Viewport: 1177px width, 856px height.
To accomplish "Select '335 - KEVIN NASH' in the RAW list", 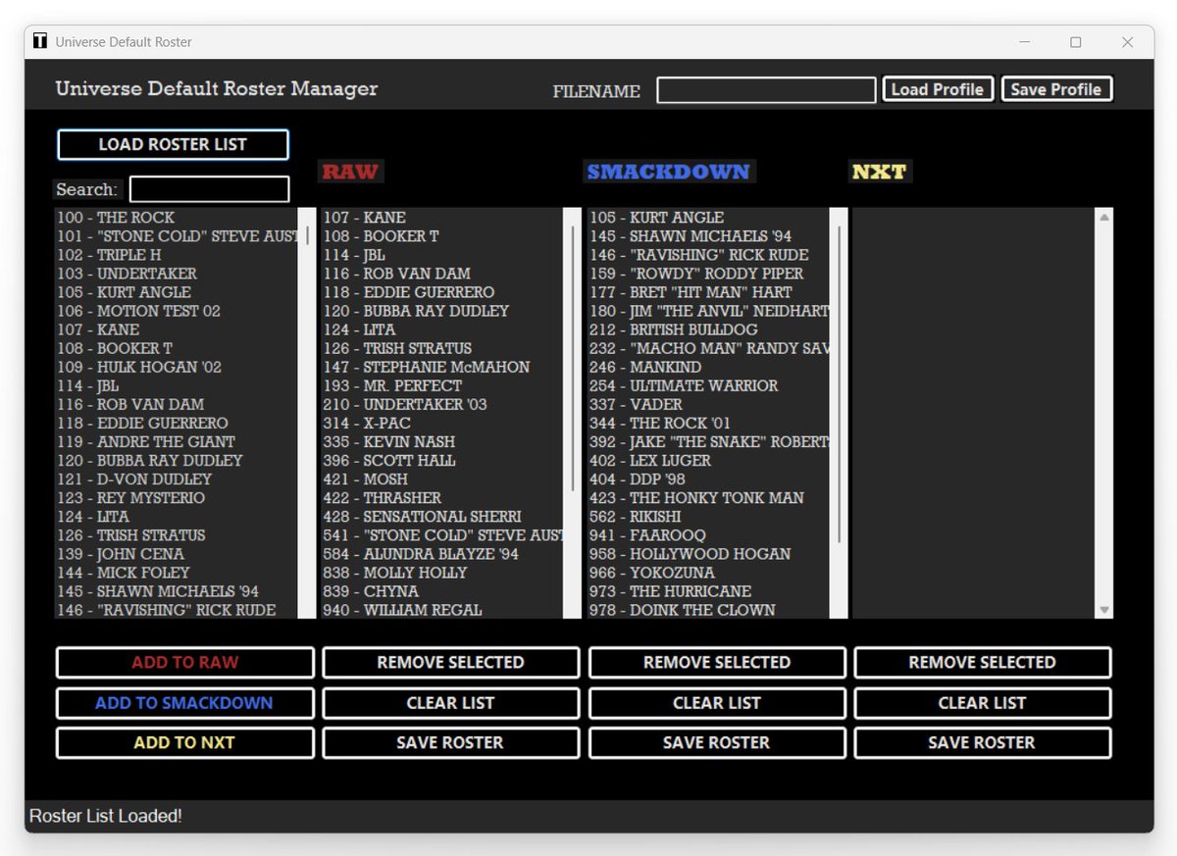I will (x=442, y=441).
